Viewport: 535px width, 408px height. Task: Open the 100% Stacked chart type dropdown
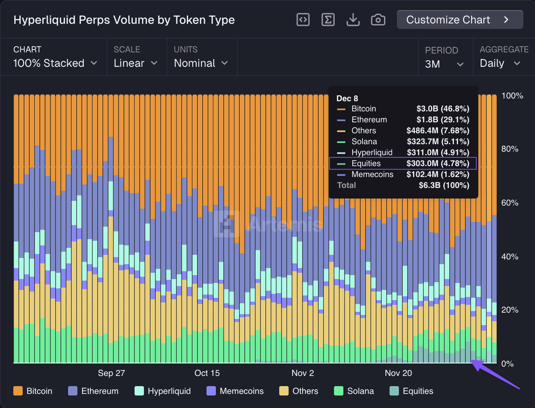point(55,63)
